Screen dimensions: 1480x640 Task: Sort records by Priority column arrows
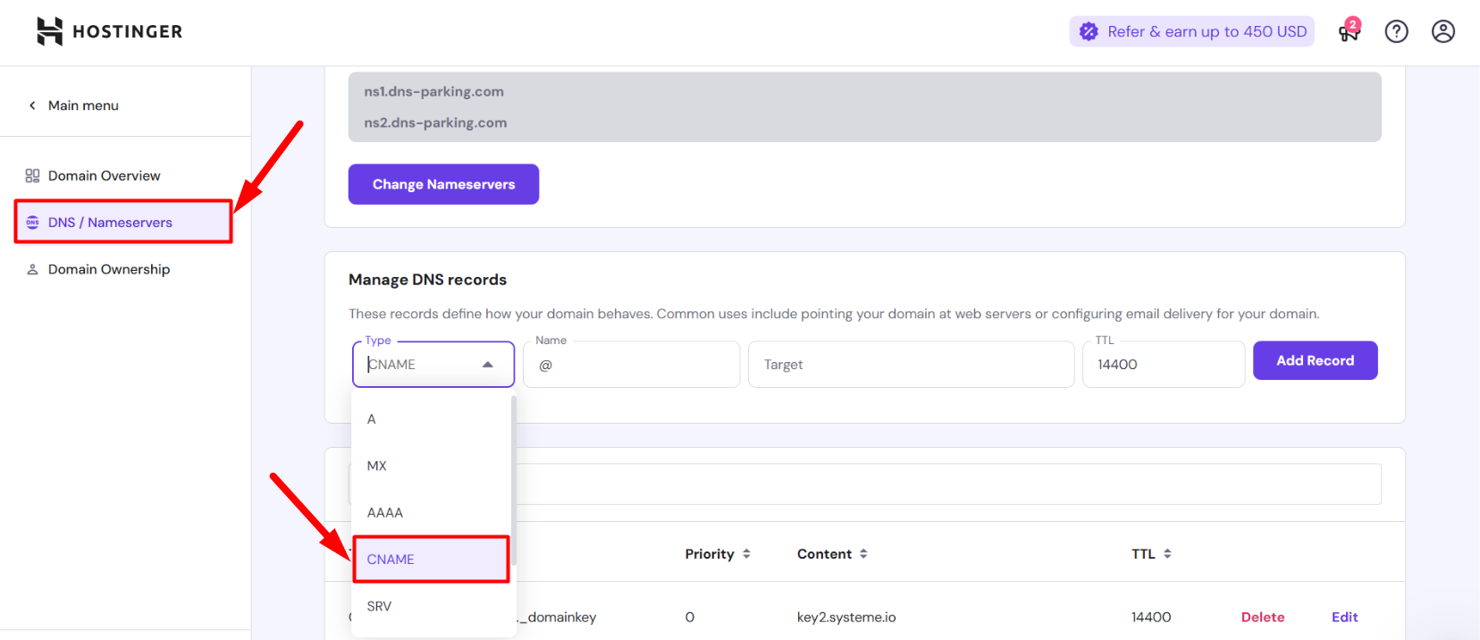(x=746, y=554)
